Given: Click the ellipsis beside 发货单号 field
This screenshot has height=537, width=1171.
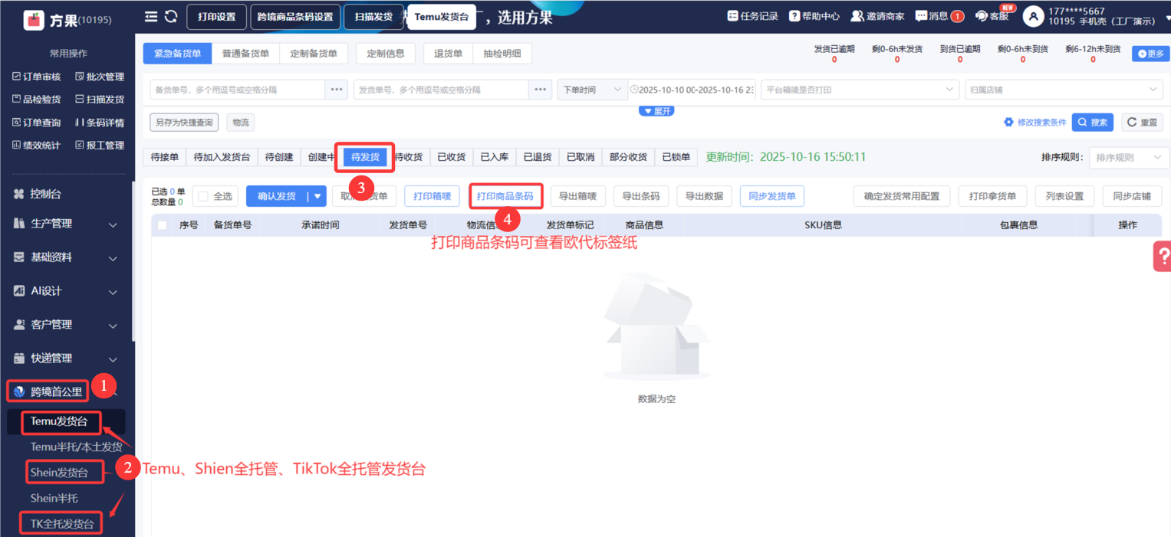Looking at the screenshot, I should (541, 90).
